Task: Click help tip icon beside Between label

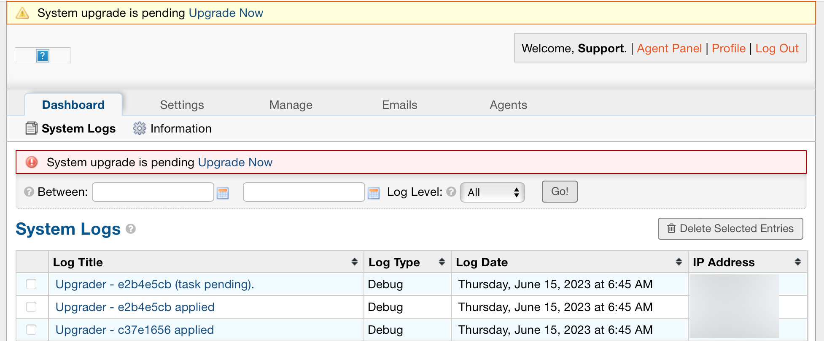Action: coord(29,192)
